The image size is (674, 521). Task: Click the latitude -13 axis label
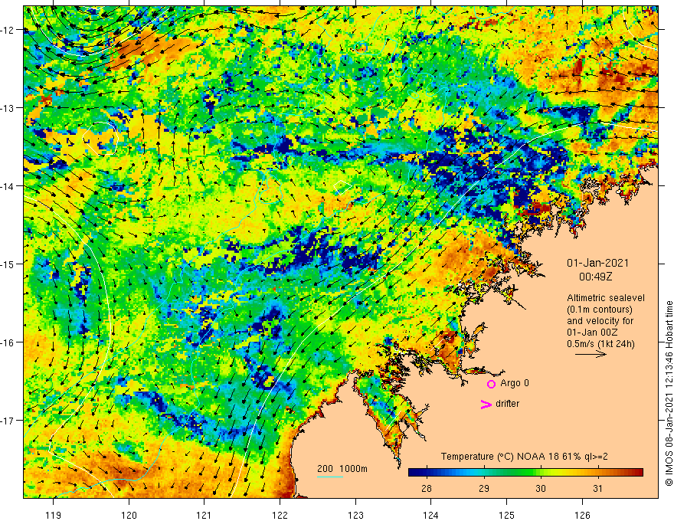click(x=8, y=108)
